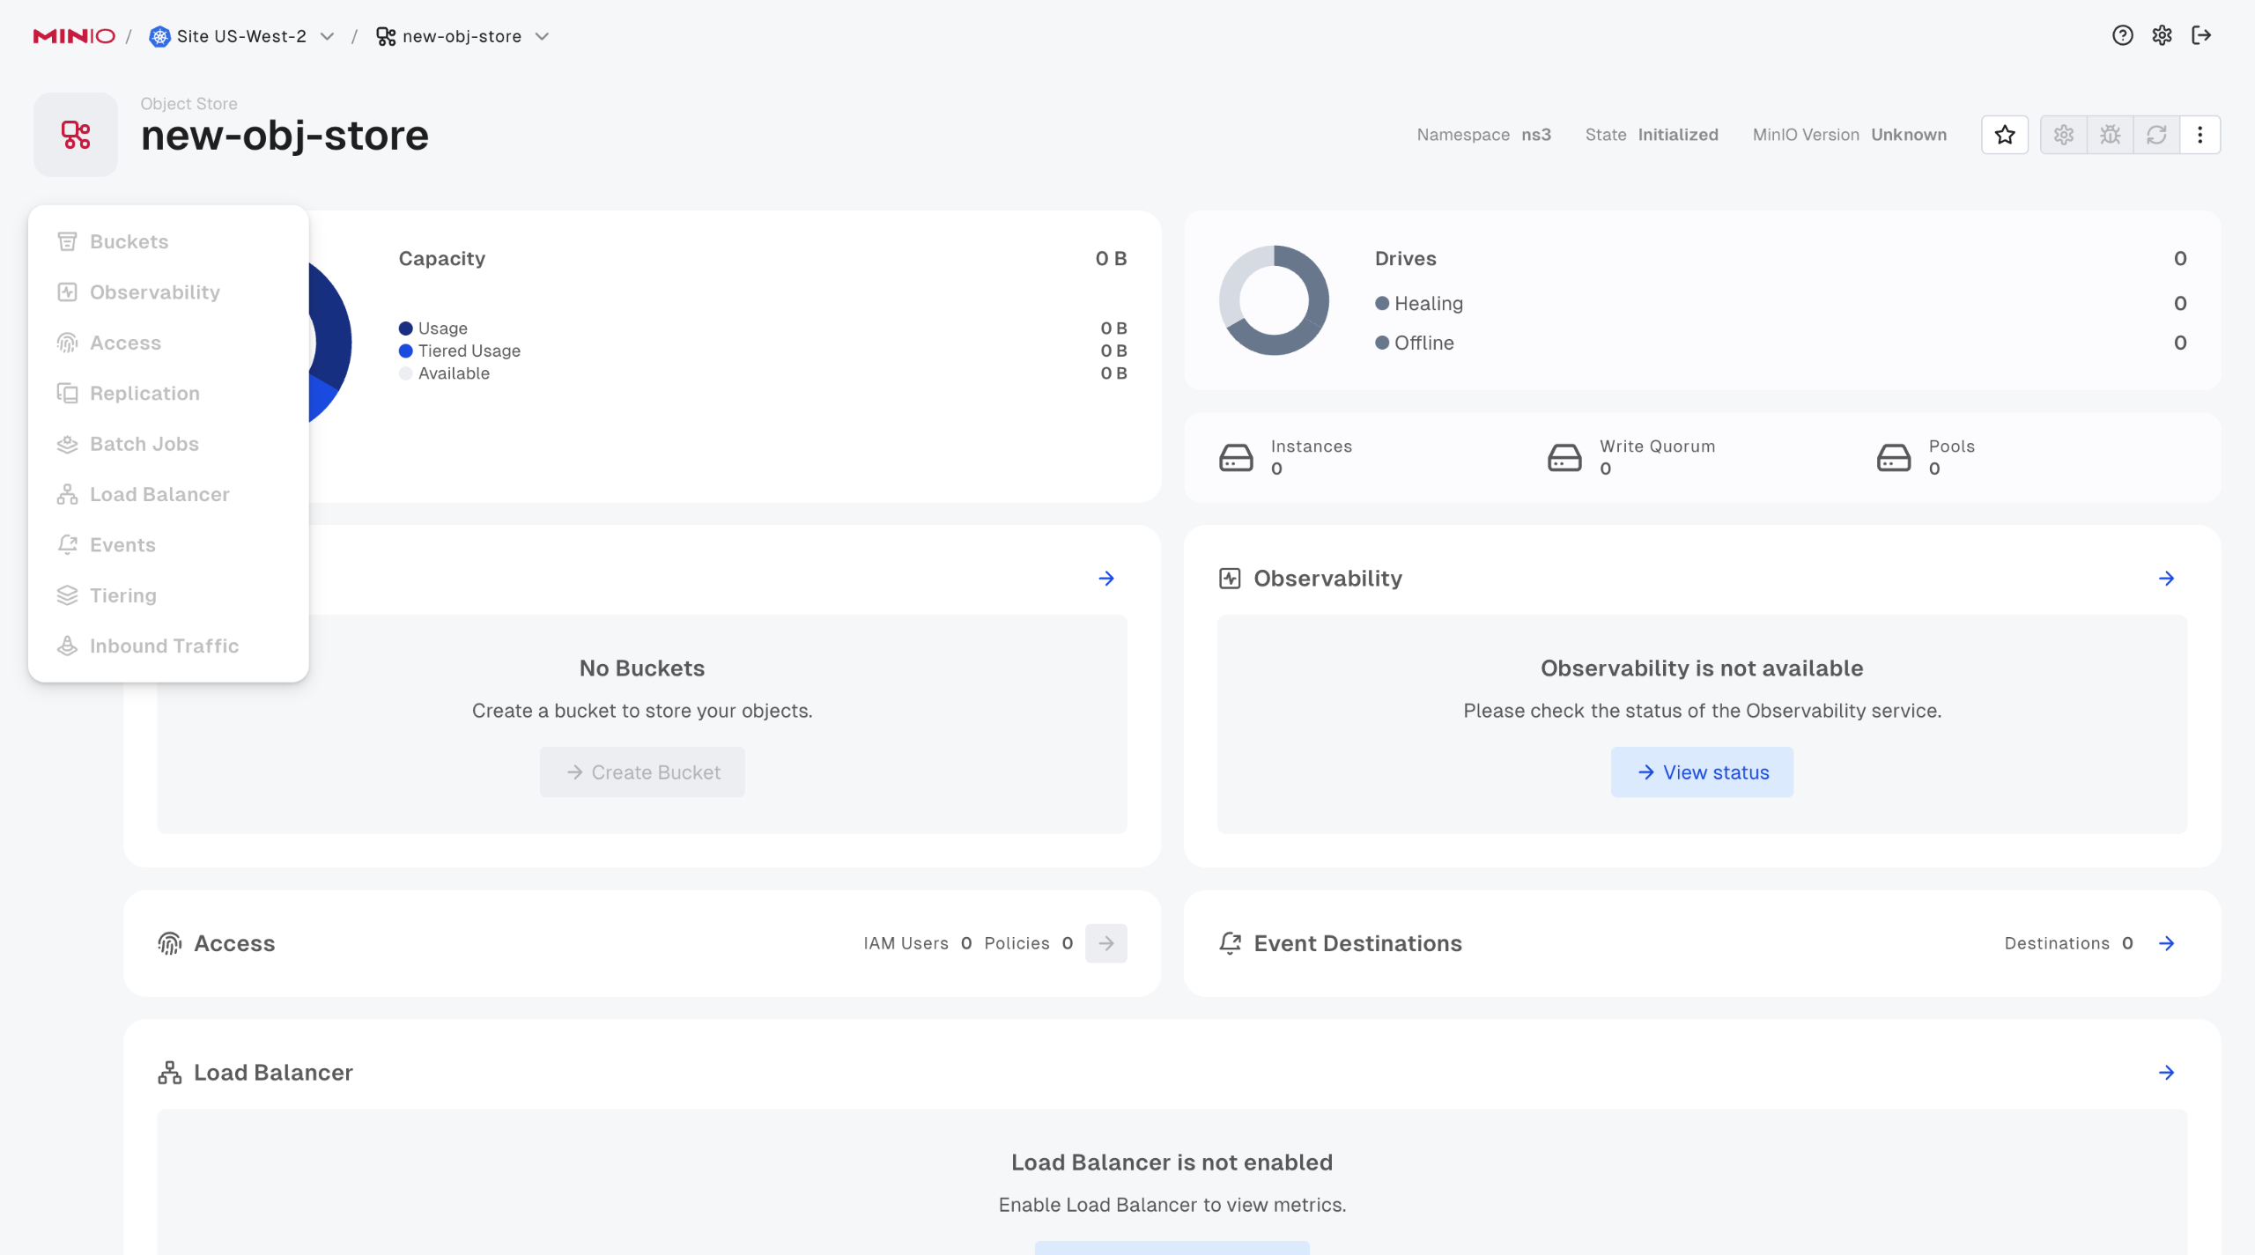Image resolution: width=2255 pixels, height=1255 pixels.
Task: Open the three-dot more options menu
Action: point(2200,135)
